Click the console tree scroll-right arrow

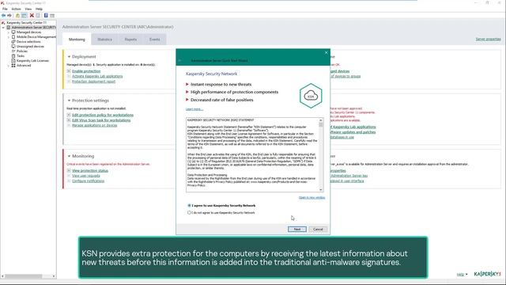click(x=54, y=276)
